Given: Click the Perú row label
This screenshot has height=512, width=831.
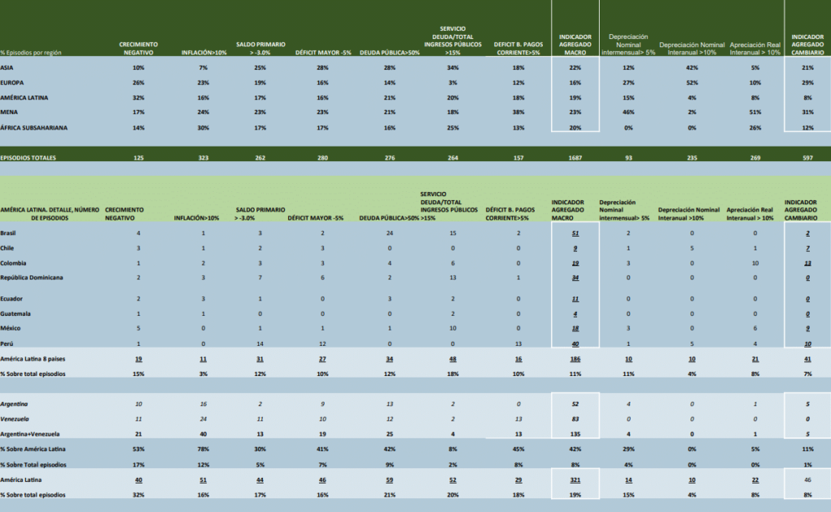Looking at the screenshot, I should click(x=8, y=343).
